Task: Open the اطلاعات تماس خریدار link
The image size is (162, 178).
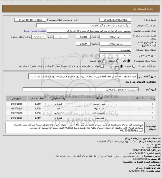Action: (35, 31)
